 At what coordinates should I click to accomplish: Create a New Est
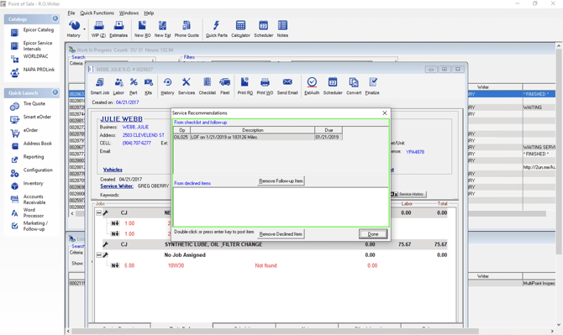(x=162, y=29)
